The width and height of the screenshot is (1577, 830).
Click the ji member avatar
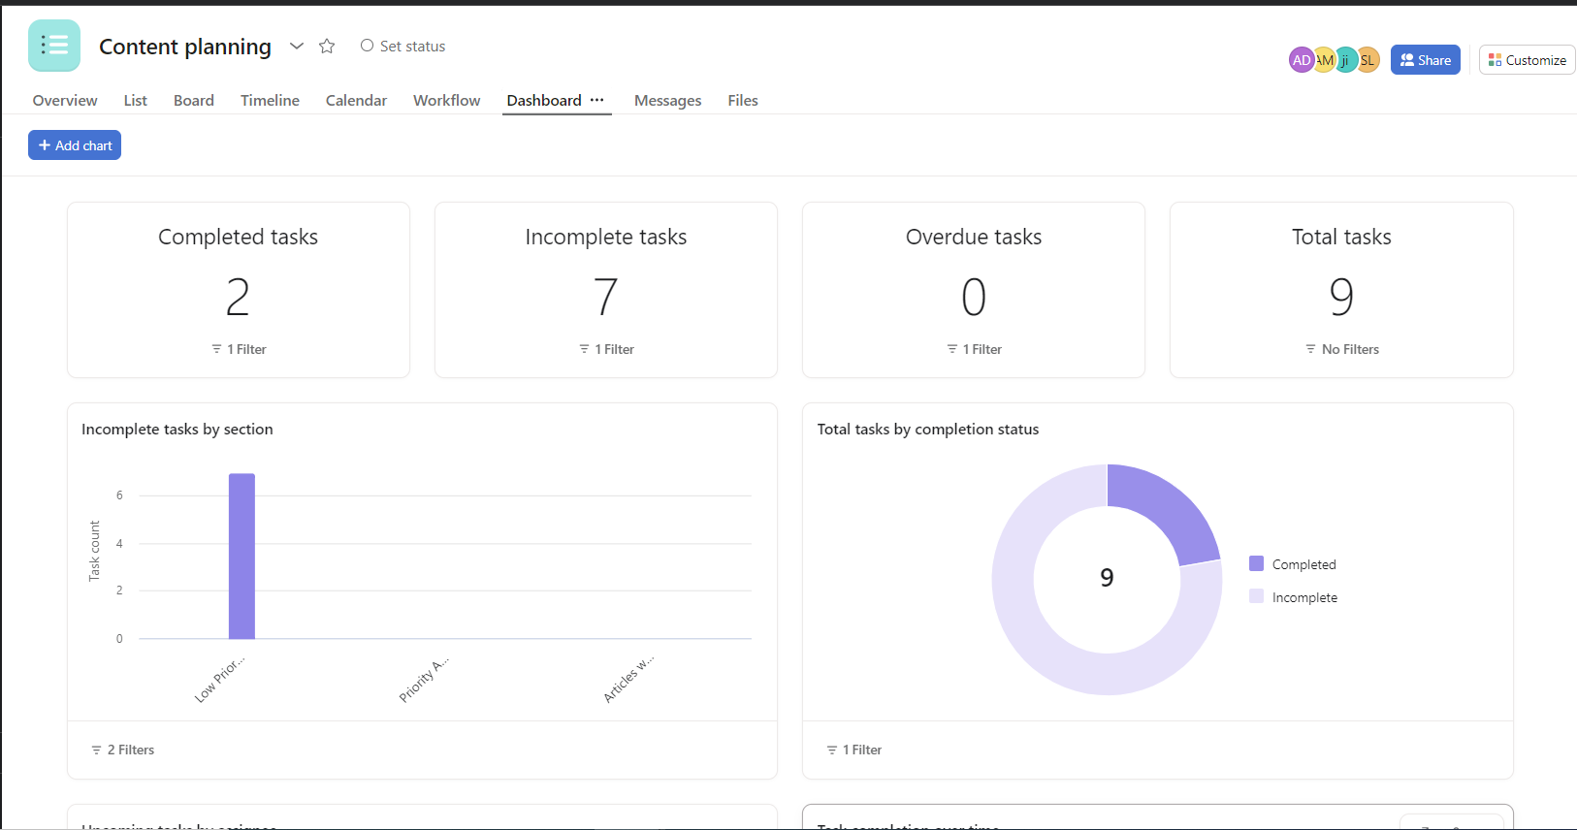tap(1345, 60)
